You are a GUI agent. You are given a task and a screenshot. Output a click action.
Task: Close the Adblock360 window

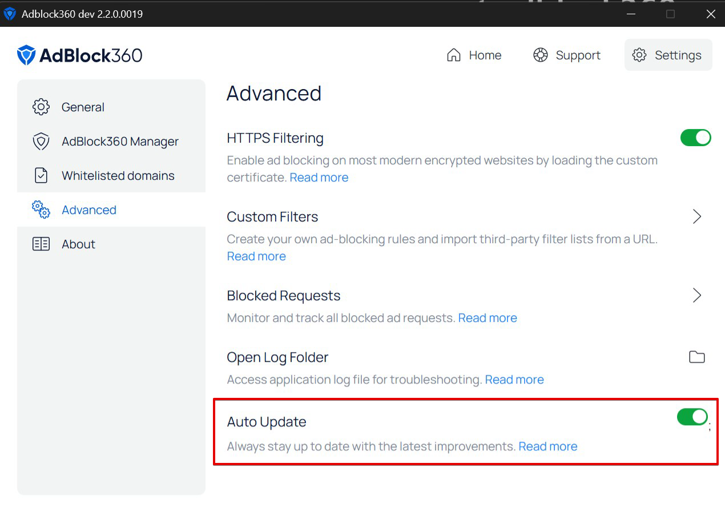point(711,14)
